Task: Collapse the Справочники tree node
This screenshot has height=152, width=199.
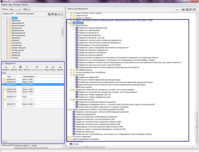Action: [68, 23]
